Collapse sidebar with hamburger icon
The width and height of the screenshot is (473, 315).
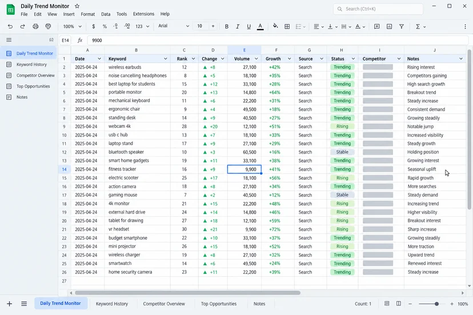[x=9, y=40]
